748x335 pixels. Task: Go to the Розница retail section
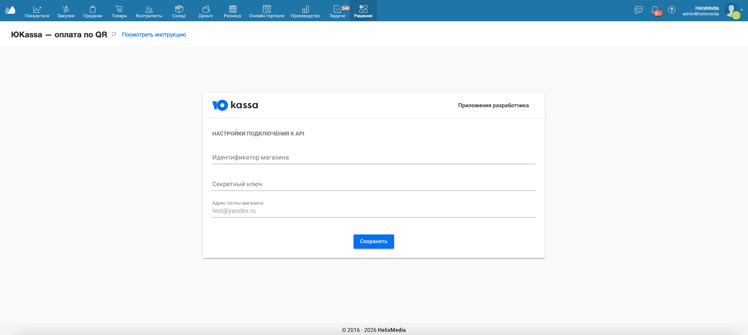click(x=232, y=11)
